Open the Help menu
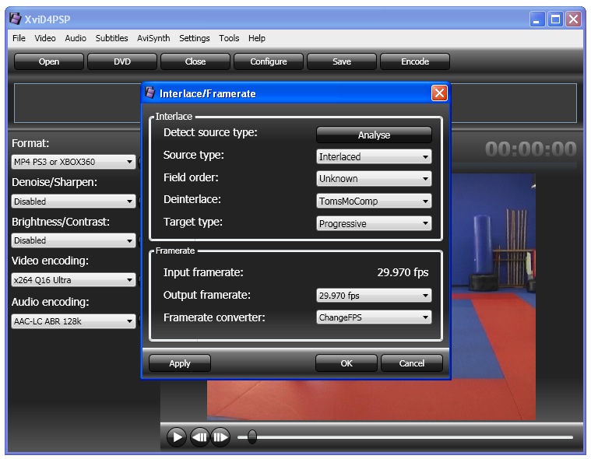Viewport: 591px width, 459px height. 257,38
